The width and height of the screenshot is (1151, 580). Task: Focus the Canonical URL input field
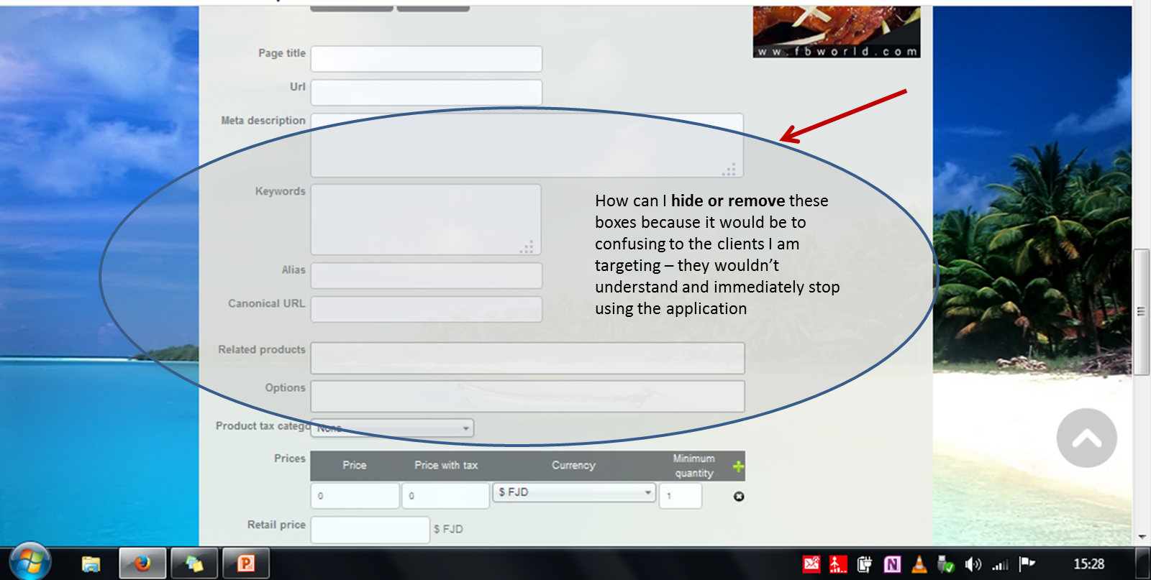(427, 310)
